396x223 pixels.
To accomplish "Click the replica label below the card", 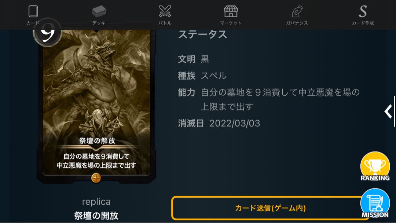I will (x=96, y=201).
